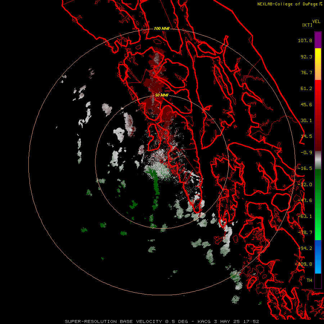Screen dimensions: 324x324
Task: Select the -63.1 velocity scale value
Action: [x=305, y=216]
